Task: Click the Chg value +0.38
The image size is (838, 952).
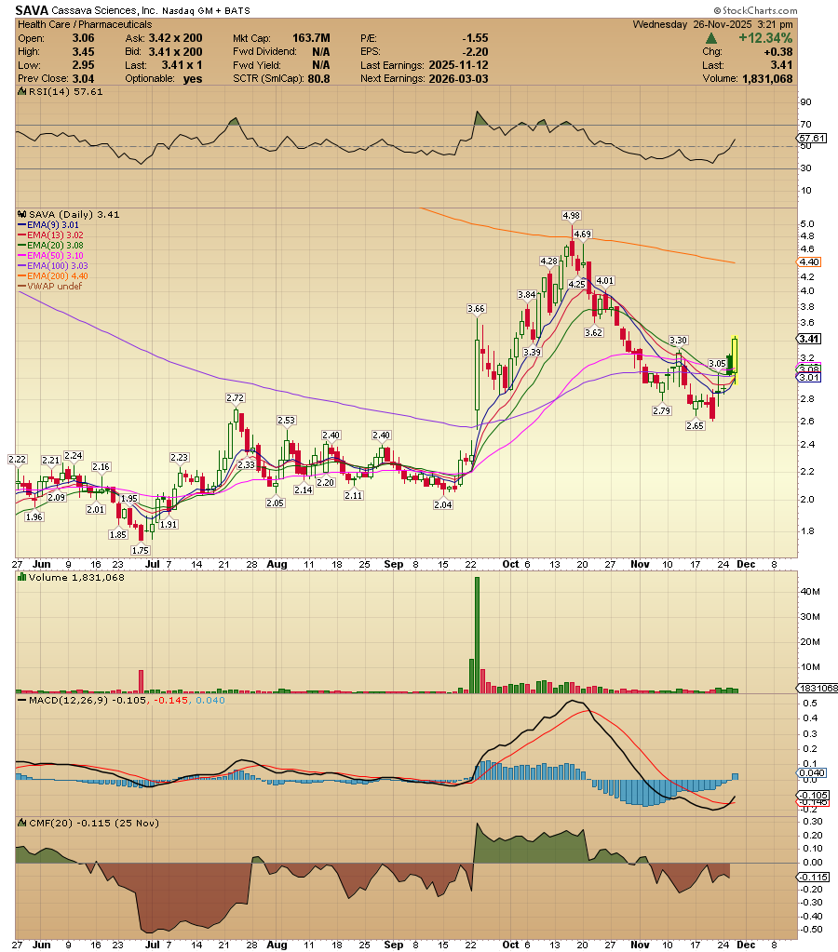Action: 778,52
